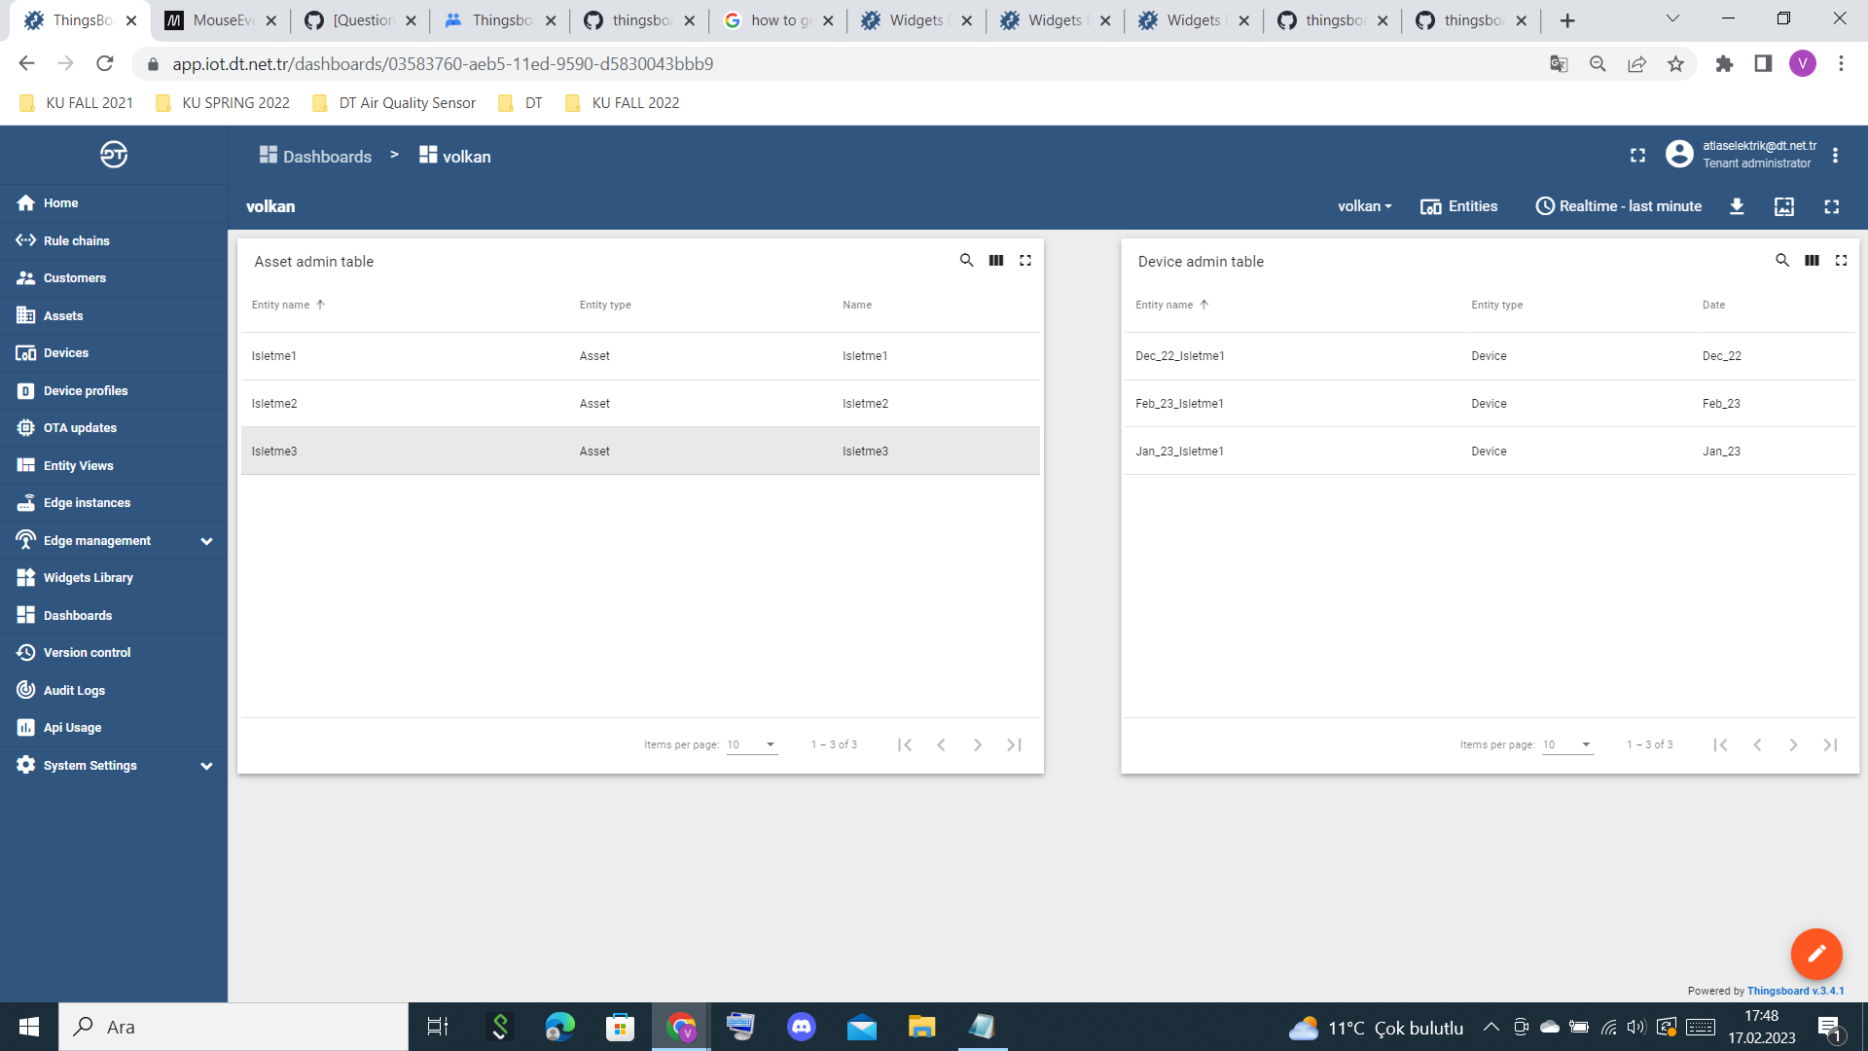Expand the System Settings section

pos(90,765)
